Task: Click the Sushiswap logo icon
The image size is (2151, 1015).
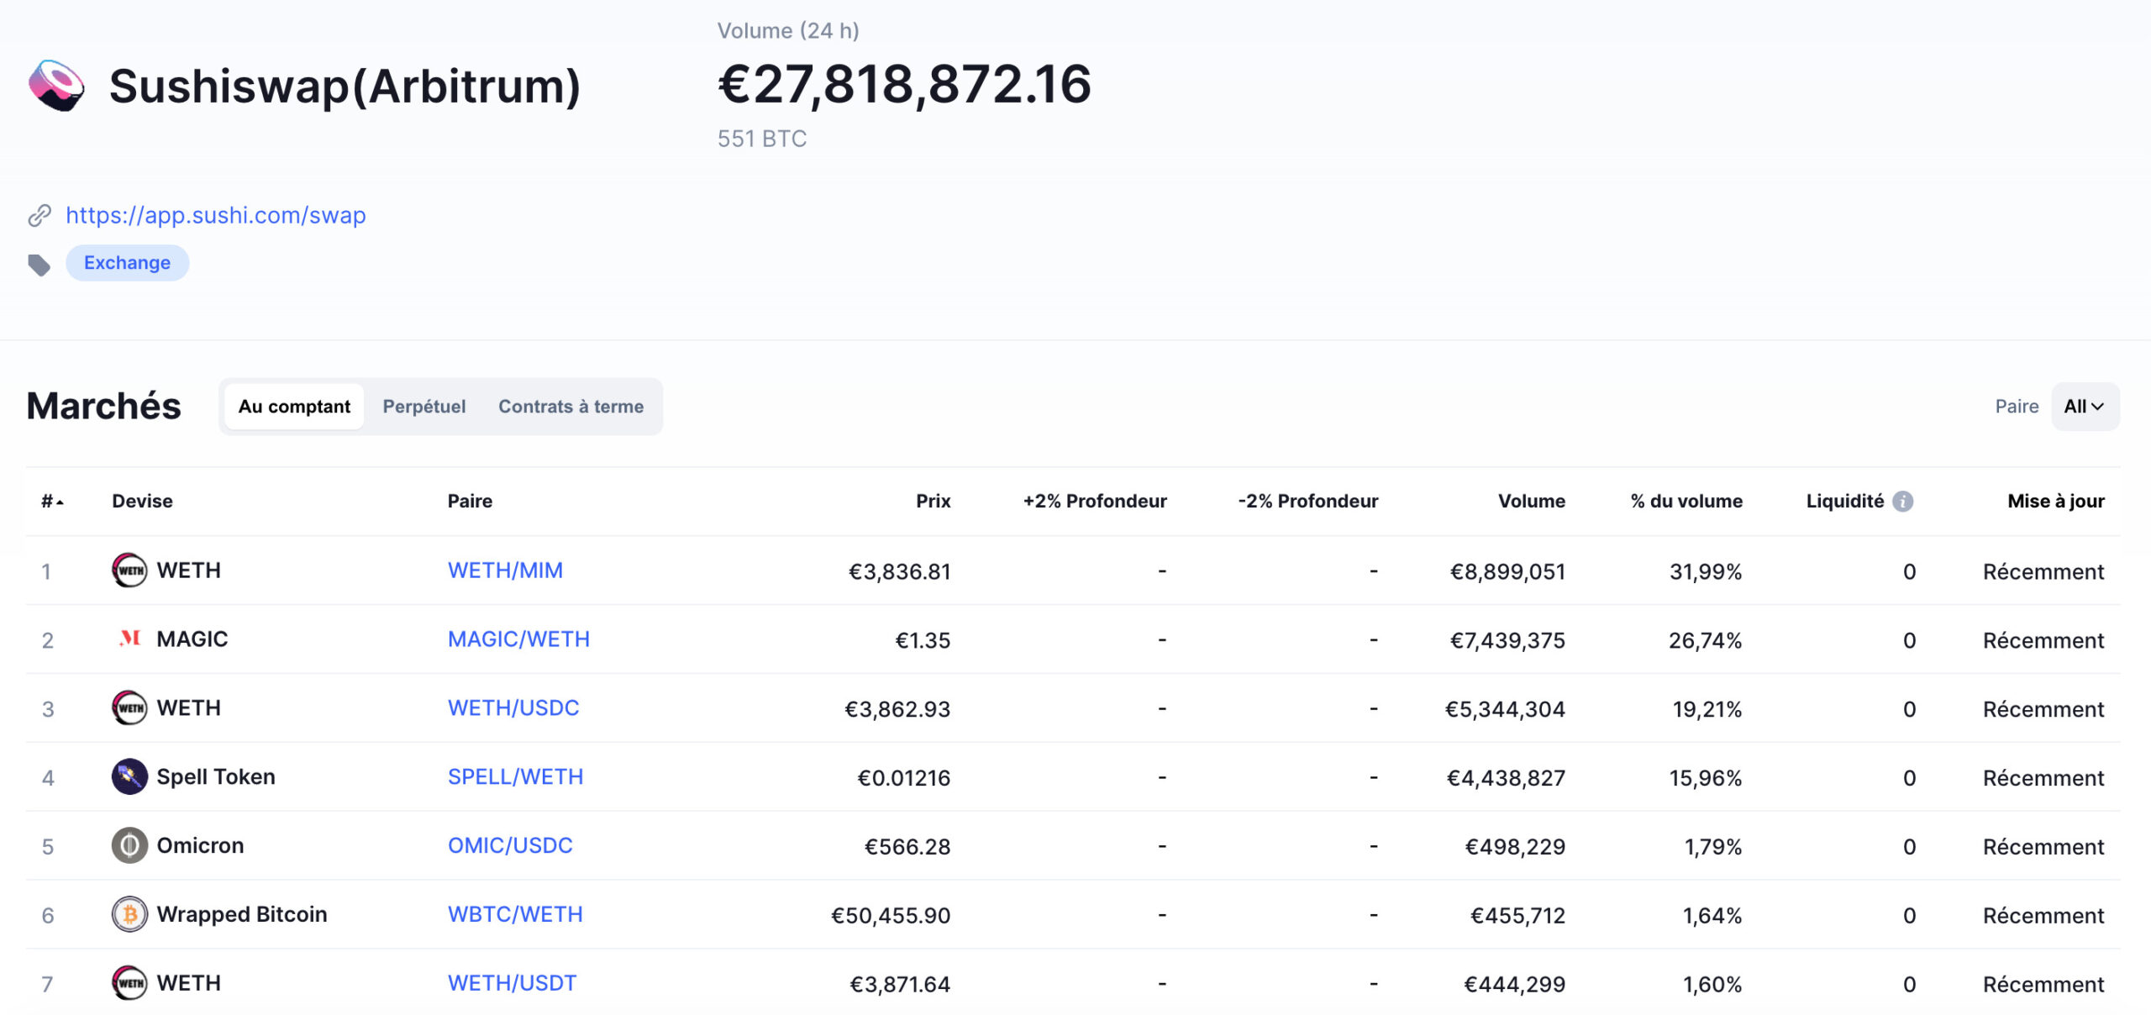Action: pyautogui.click(x=56, y=86)
